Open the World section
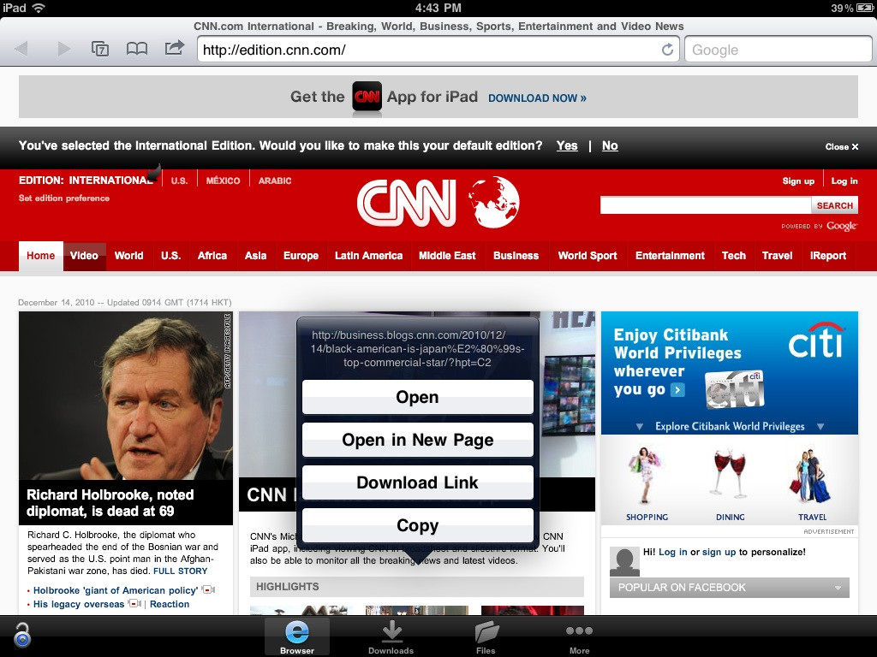Viewport: 877px width, 657px height. point(128,256)
